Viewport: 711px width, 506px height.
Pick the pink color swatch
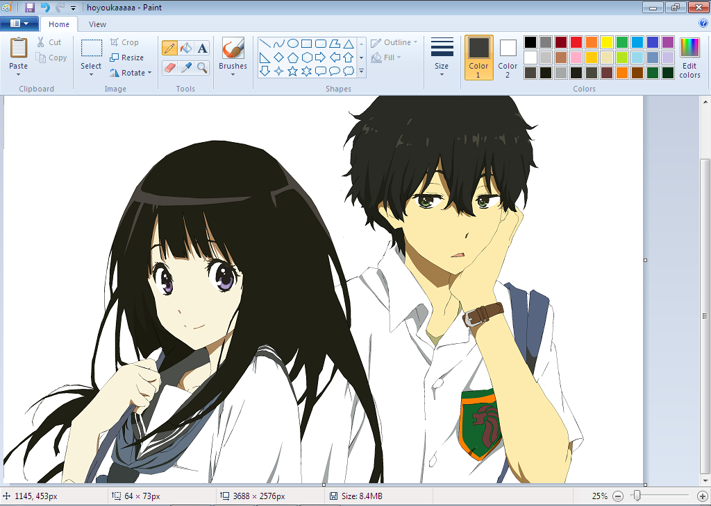point(576,58)
